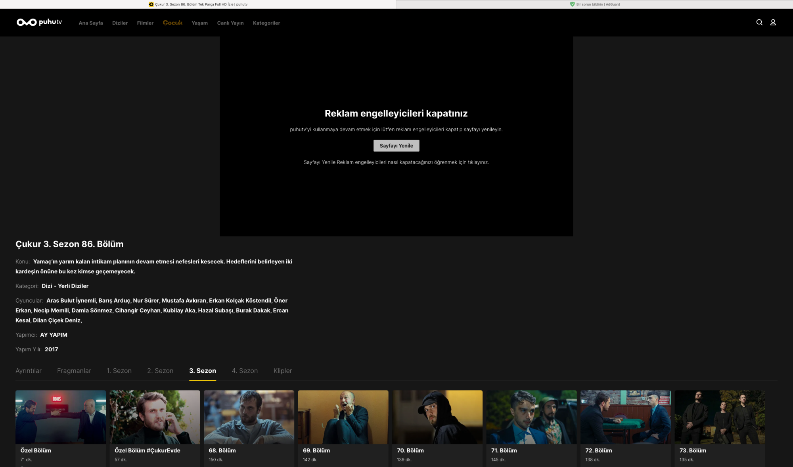Open the 68. Bölüm episode thumbnail

pyautogui.click(x=249, y=417)
